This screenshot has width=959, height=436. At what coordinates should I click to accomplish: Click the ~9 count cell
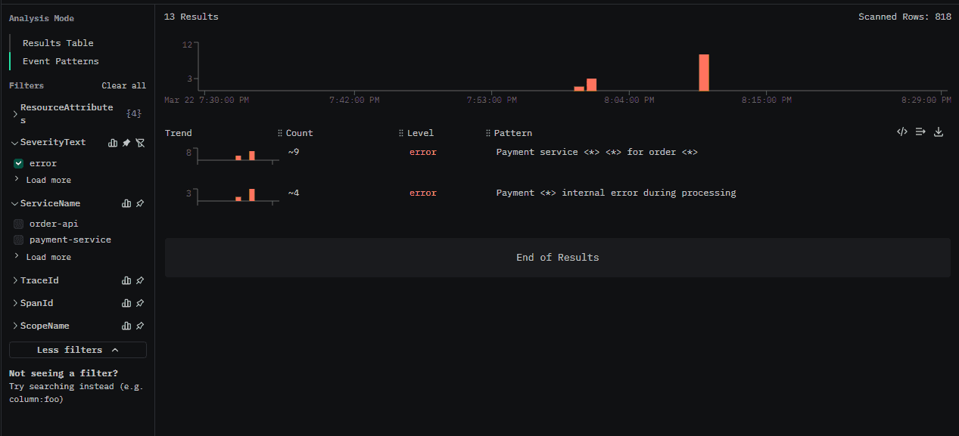click(x=294, y=152)
